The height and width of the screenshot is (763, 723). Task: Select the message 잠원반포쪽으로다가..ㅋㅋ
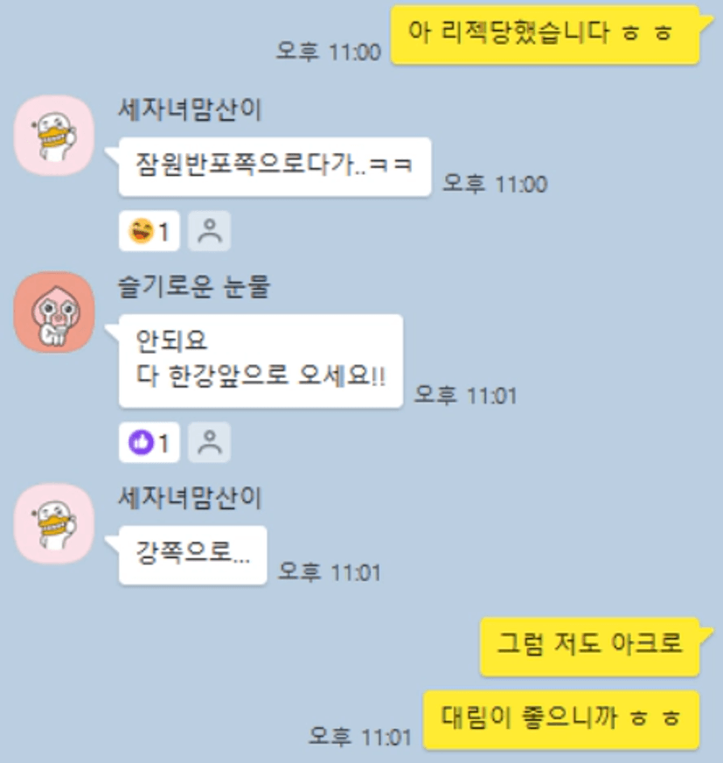(275, 167)
